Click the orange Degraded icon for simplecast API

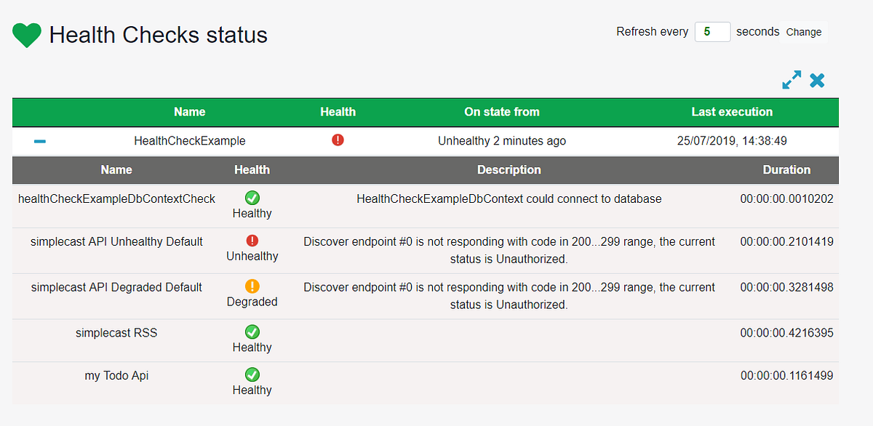252,287
